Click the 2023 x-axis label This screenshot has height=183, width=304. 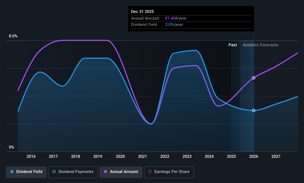coord(187,156)
